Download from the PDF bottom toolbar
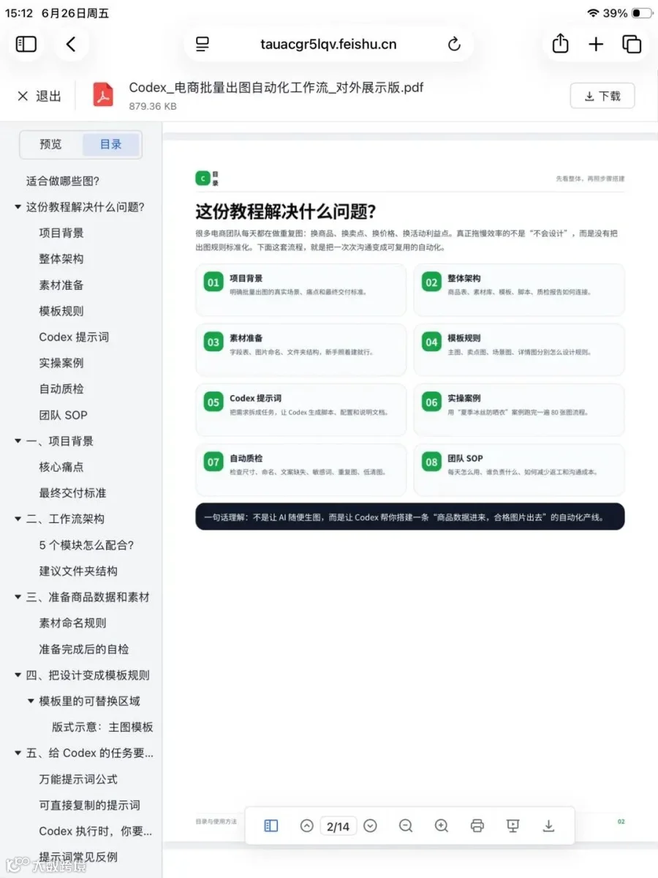This screenshot has width=658, height=878. coord(548,826)
